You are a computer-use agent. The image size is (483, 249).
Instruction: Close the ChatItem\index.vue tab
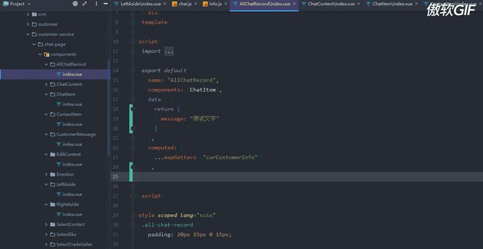pos(416,4)
